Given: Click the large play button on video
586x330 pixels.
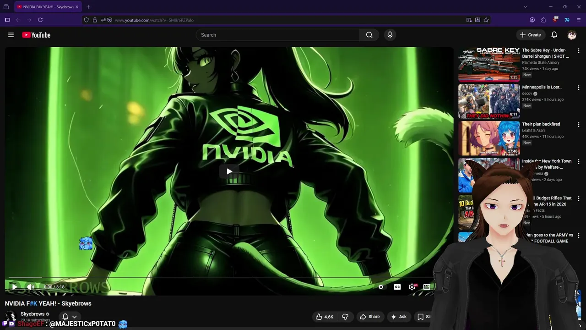Looking at the screenshot, I should pos(229,171).
